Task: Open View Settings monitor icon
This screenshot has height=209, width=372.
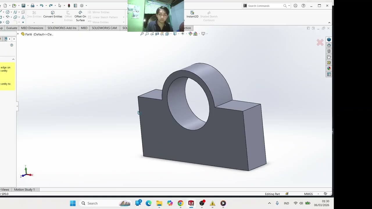Action: click(203, 34)
